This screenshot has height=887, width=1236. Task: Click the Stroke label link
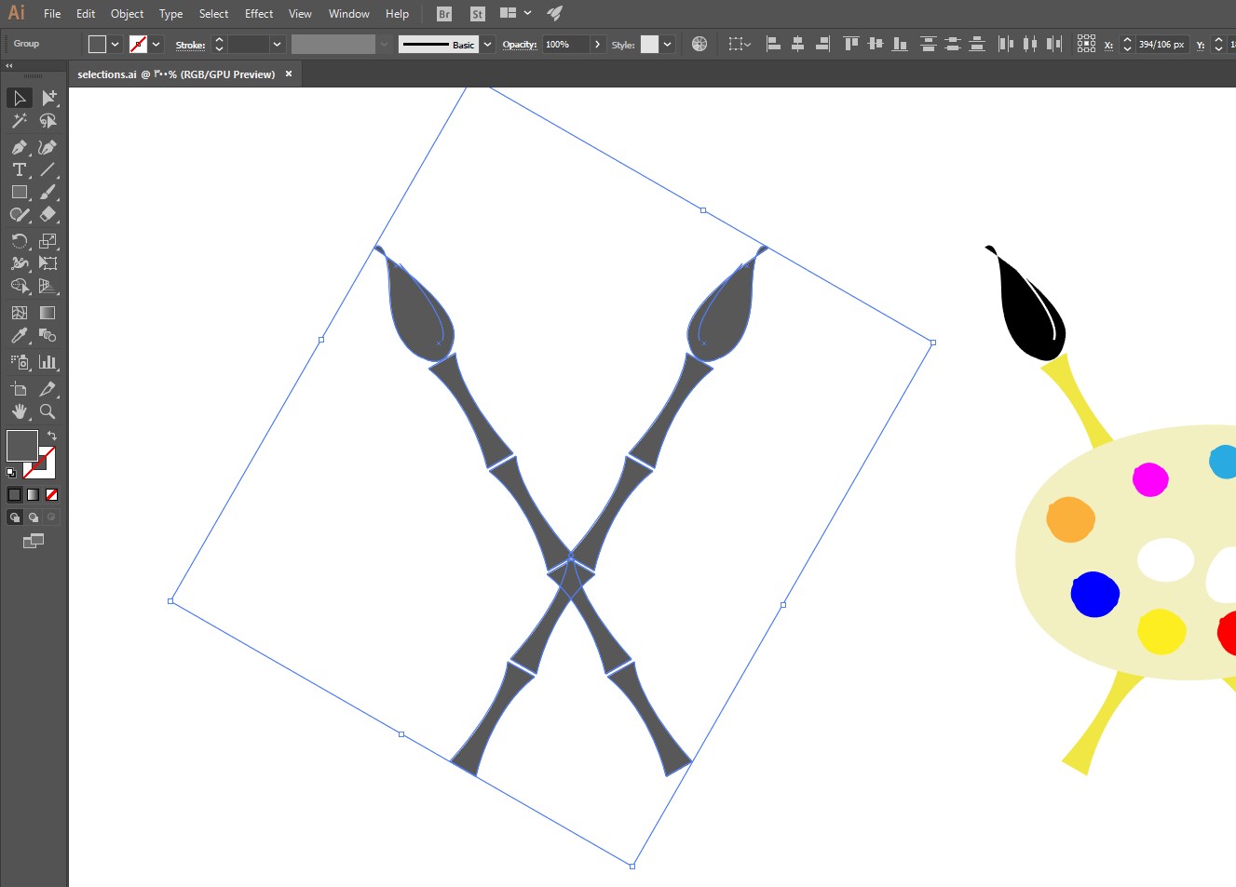pyautogui.click(x=190, y=45)
